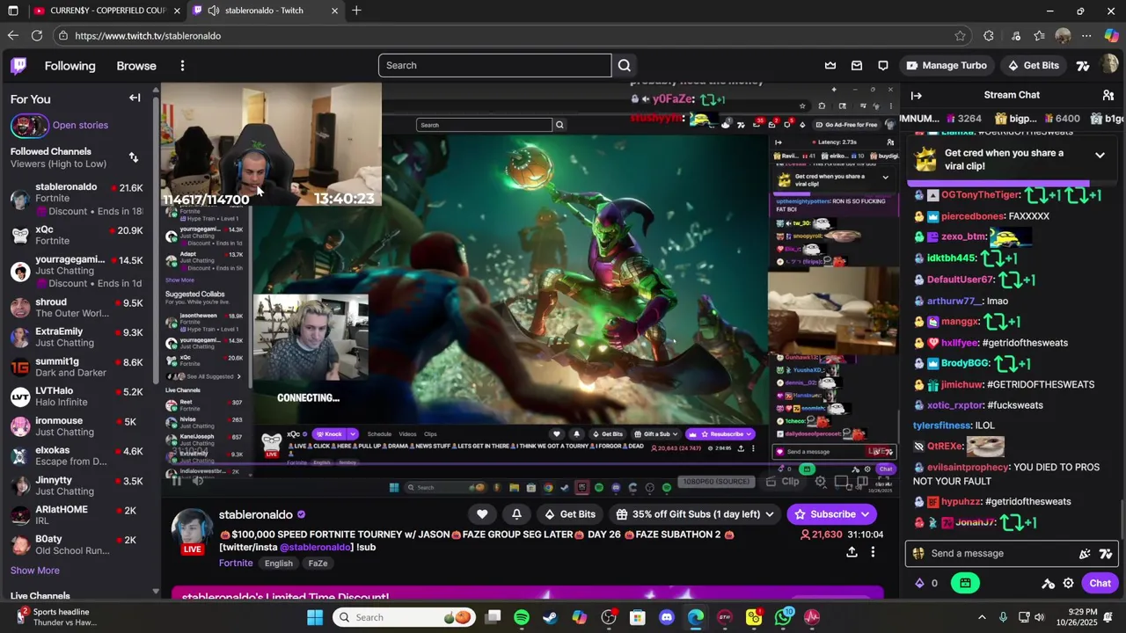This screenshot has width=1126, height=633.
Task: Expand the viral clip cred banner
Action: [1100, 156]
